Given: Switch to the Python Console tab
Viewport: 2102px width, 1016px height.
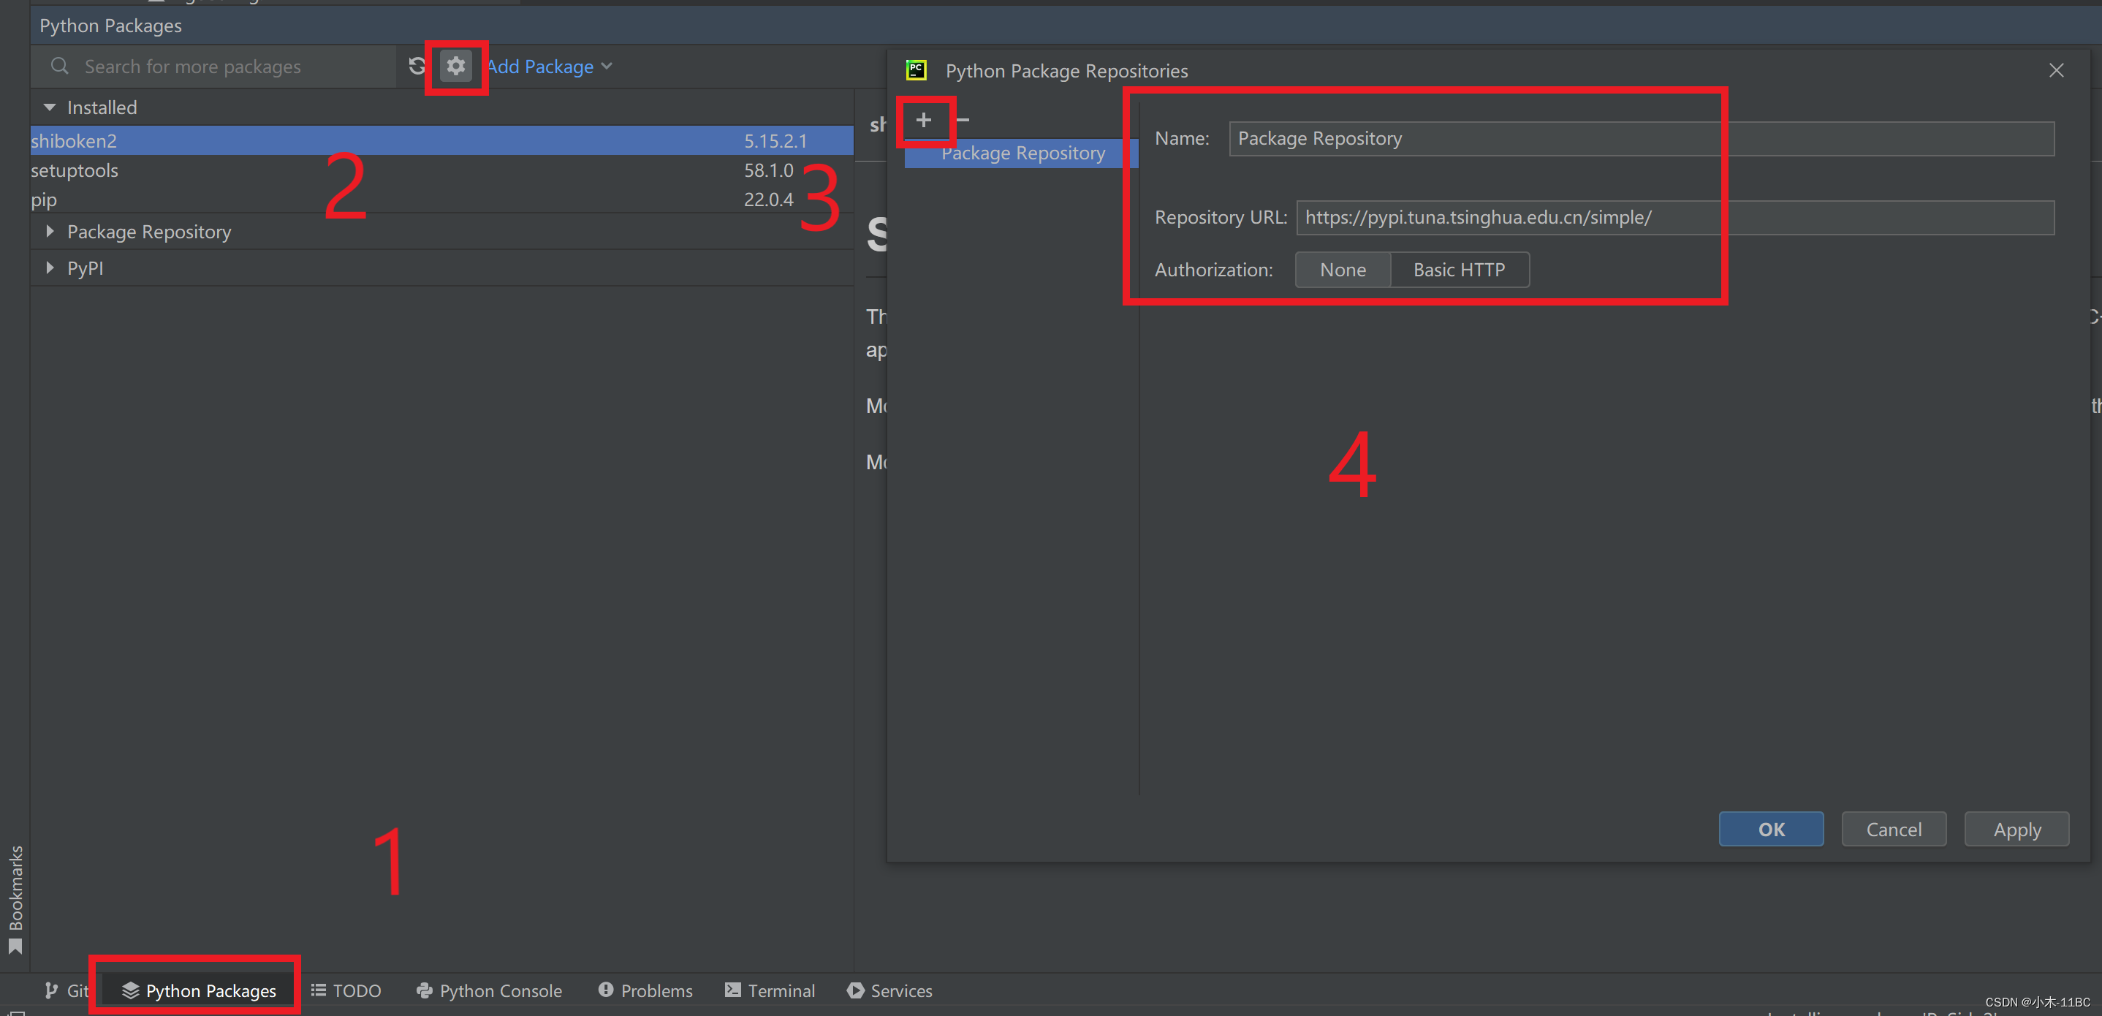Looking at the screenshot, I should pos(489,990).
